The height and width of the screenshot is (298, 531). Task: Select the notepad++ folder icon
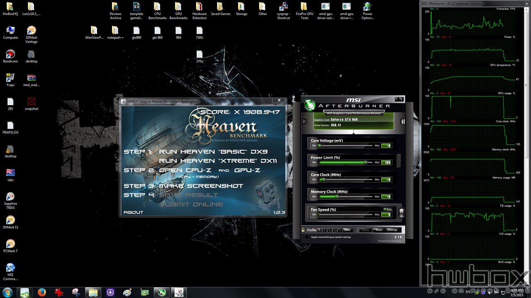tap(115, 33)
